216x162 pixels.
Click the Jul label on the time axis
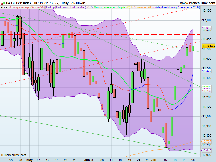coord(154,160)
